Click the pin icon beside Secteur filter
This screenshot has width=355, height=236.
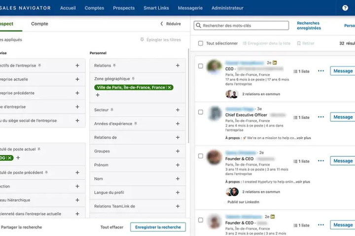point(112,110)
